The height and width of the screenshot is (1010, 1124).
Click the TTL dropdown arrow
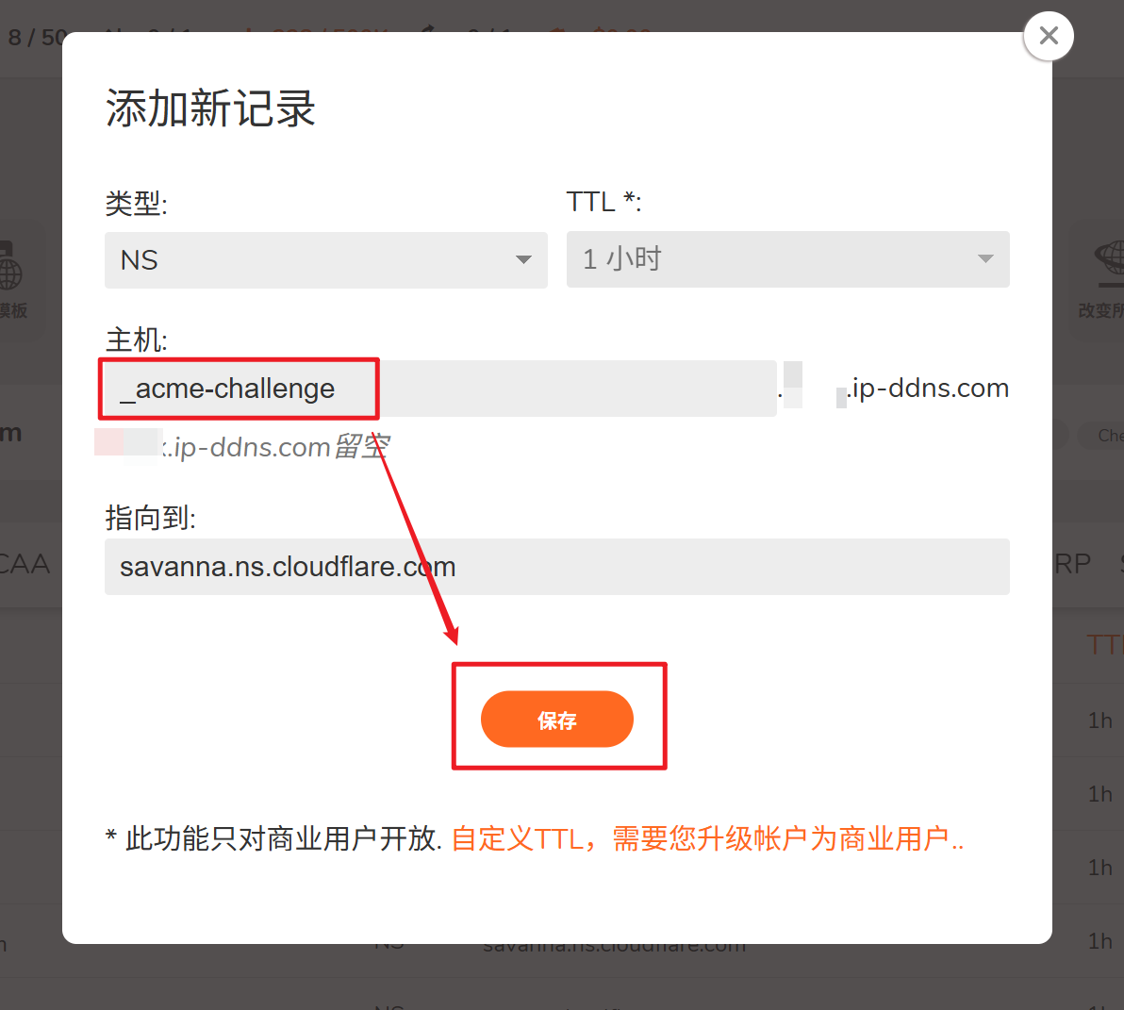(985, 258)
